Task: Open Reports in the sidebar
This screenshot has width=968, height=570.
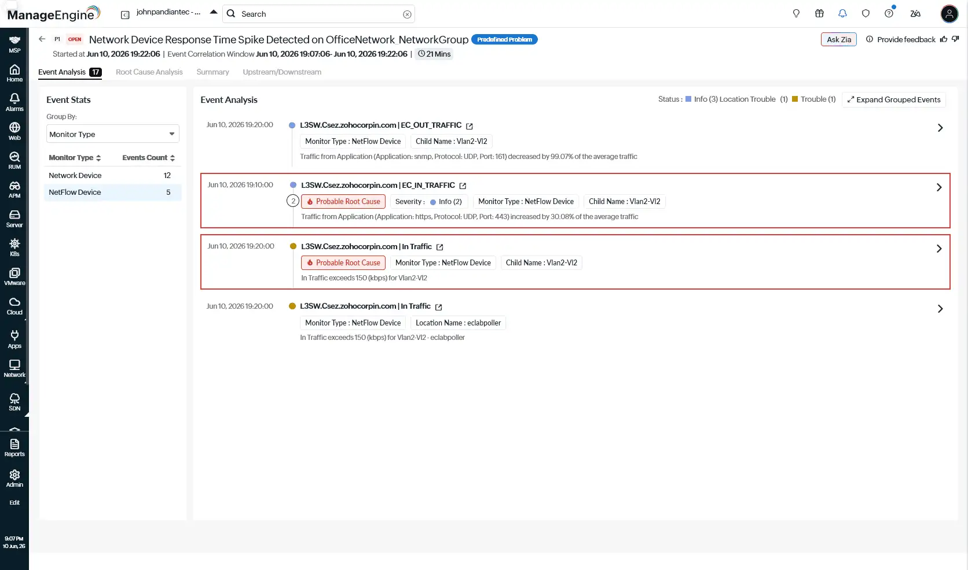Action: click(x=14, y=447)
